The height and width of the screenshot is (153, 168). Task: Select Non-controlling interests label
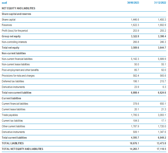(14, 42)
